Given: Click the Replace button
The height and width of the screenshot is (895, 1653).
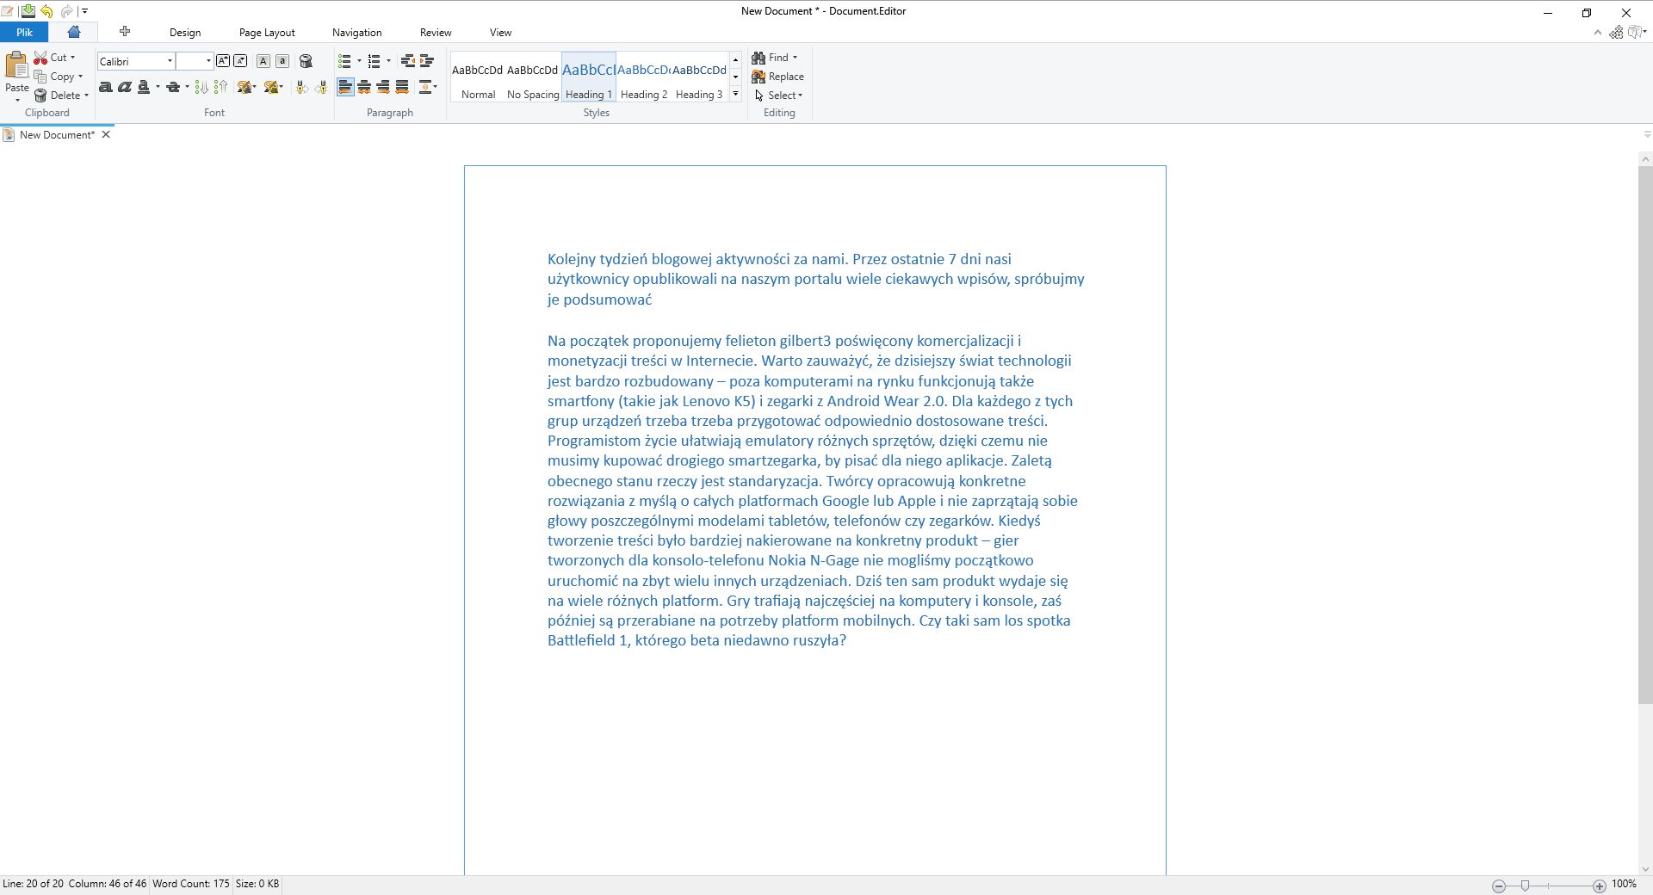Looking at the screenshot, I should [x=777, y=76].
